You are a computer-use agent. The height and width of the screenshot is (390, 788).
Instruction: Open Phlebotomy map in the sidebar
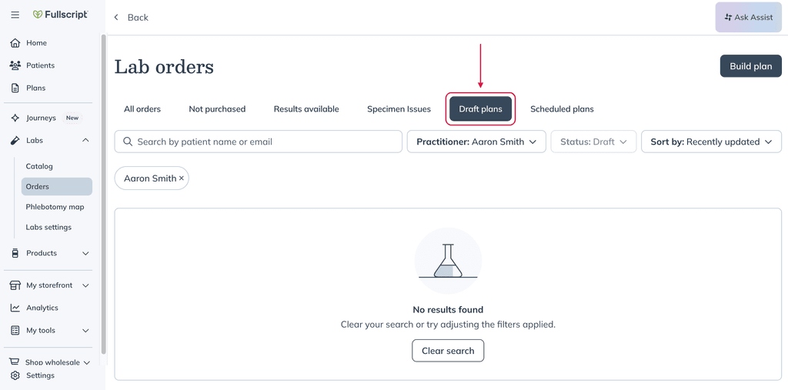pos(56,207)
